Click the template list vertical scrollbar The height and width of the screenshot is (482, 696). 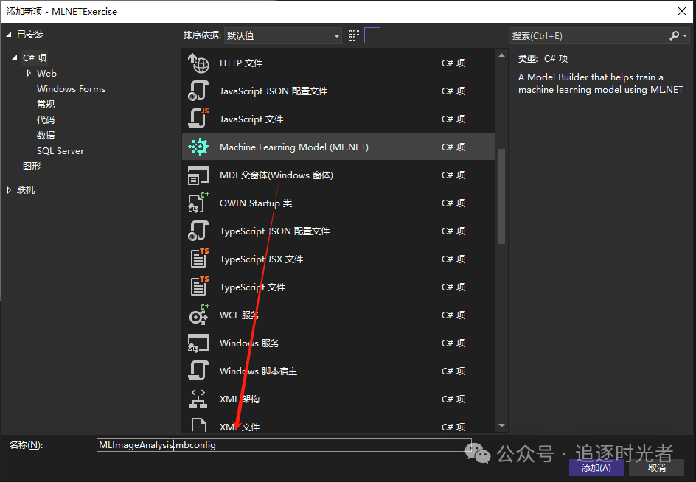coord(501,195)
